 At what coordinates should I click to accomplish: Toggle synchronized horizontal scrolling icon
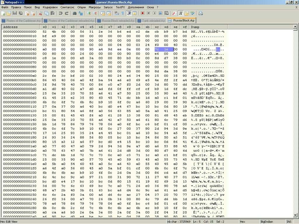(x=109, y=13)
